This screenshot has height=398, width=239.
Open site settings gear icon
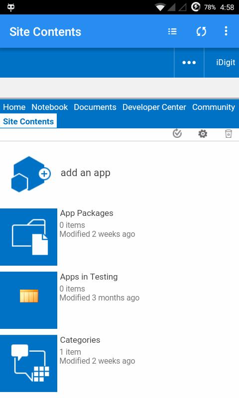click(203, 133)
